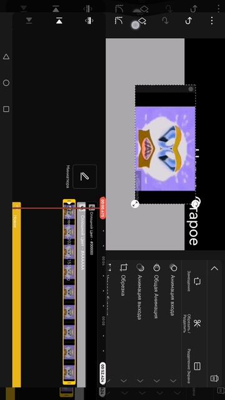Tap the Анимация входа circles icon

click(173, 267)
